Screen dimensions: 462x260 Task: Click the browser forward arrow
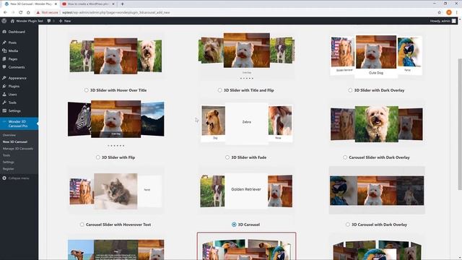coord(13,12)
